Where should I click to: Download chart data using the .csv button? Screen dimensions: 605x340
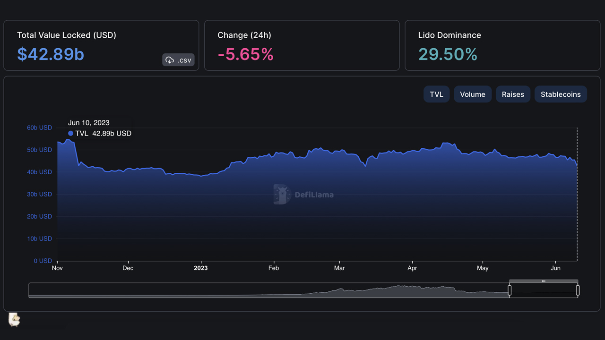178,59
